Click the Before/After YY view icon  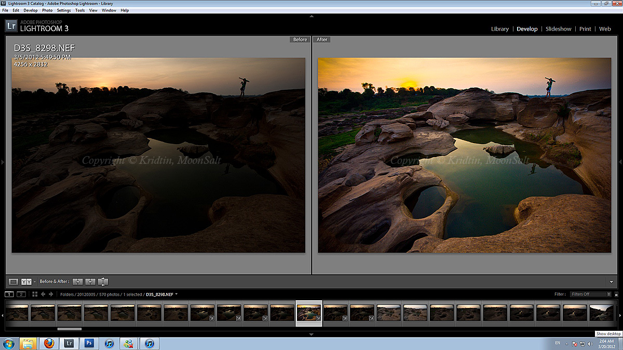(x=26, y=282)
